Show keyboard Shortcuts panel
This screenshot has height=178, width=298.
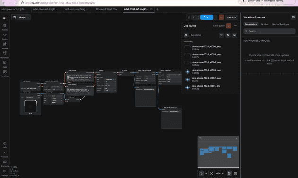(x=5, y=163)
